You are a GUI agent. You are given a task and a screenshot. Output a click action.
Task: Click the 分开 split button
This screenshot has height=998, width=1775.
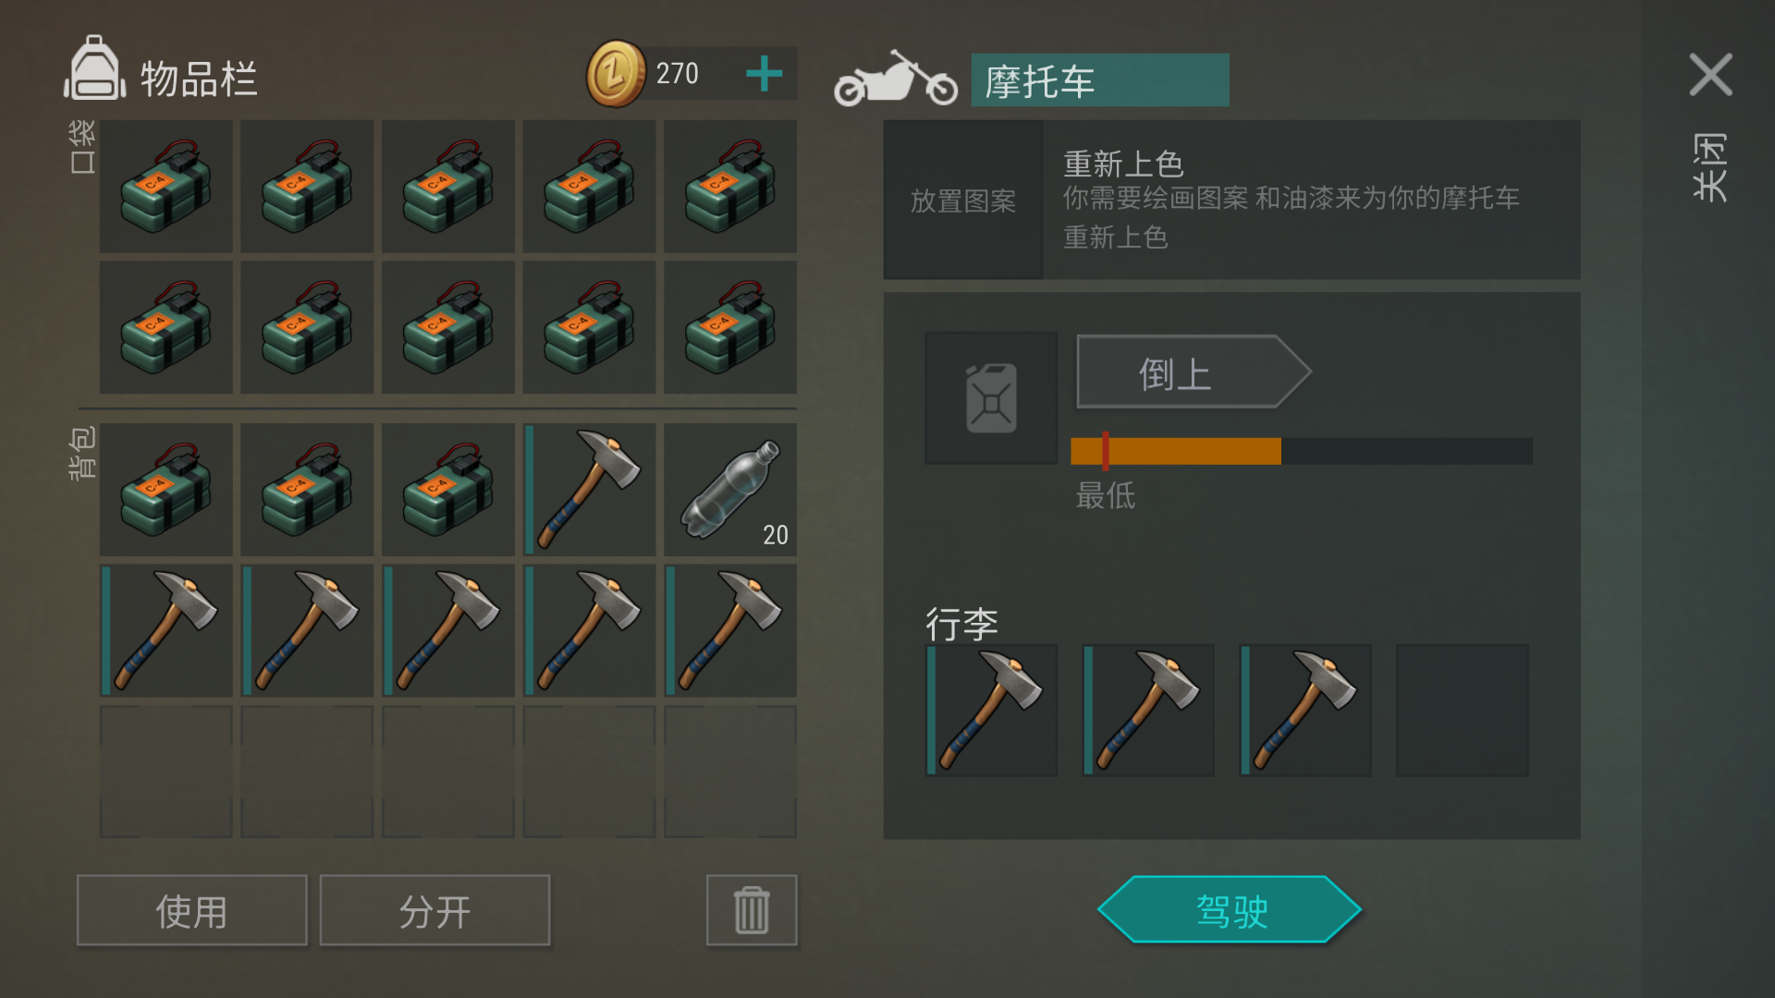(435, 910)
